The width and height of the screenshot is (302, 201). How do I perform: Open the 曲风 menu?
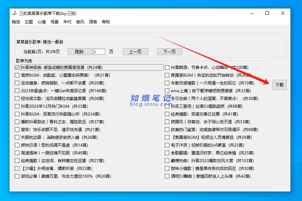coord(80,22)
